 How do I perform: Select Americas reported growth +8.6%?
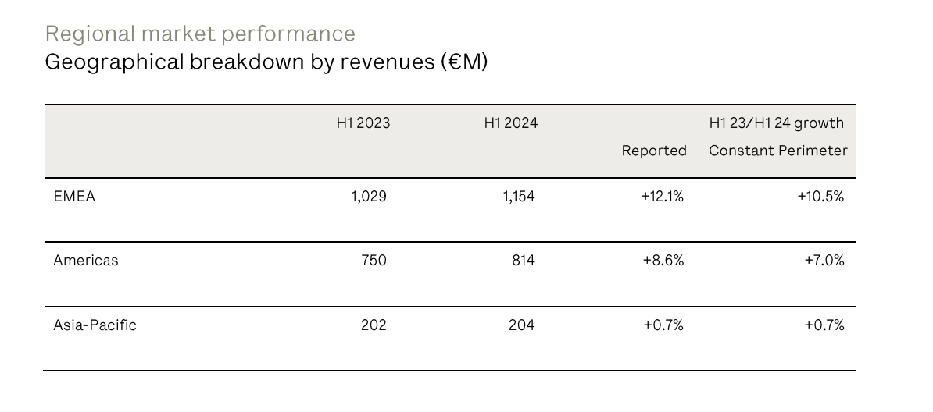(663, 261)
